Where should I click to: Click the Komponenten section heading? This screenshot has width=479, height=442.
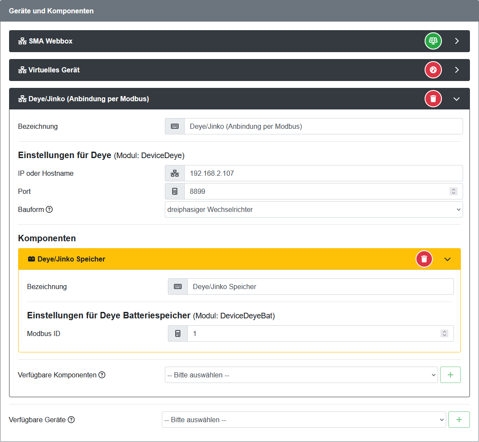[47, 238]
